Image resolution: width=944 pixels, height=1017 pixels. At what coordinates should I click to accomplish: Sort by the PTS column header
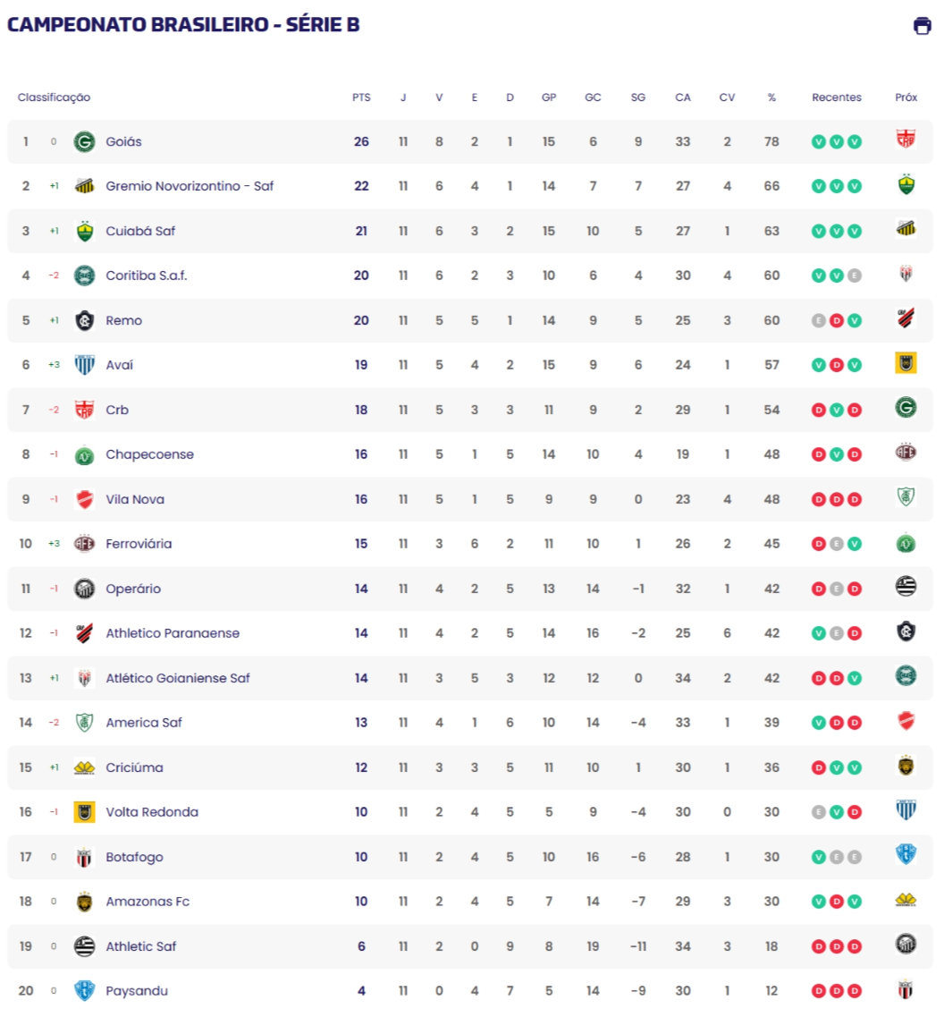point(361,97)
